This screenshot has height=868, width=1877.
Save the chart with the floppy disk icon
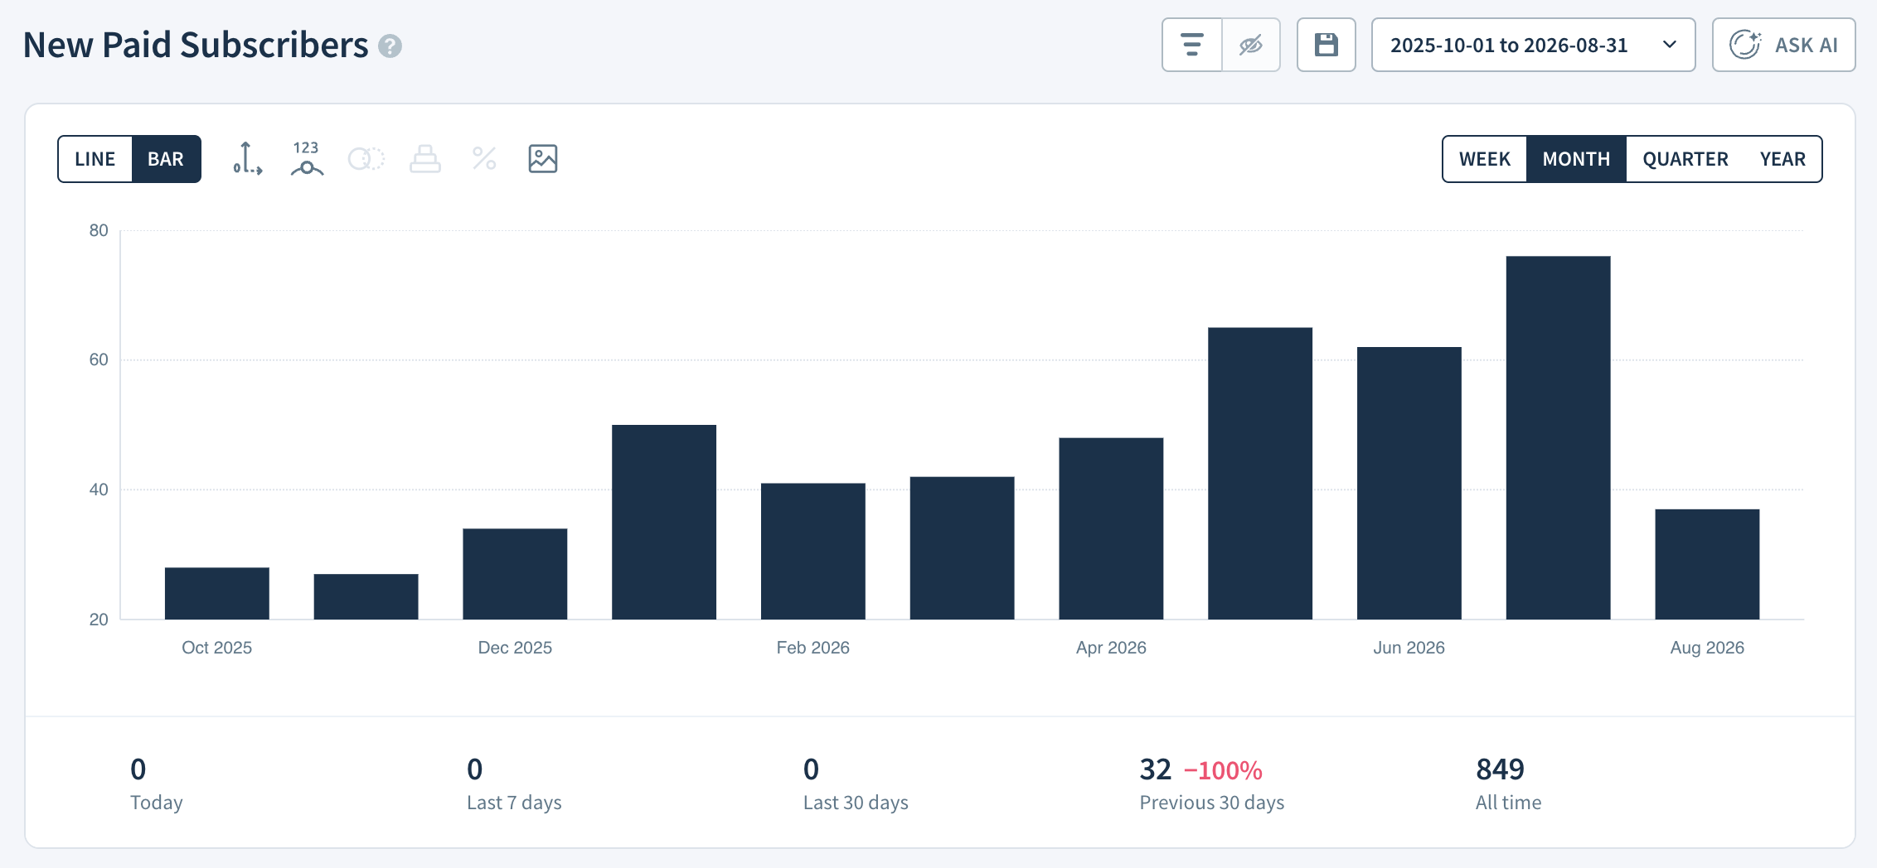click(x=1327, y=45)
